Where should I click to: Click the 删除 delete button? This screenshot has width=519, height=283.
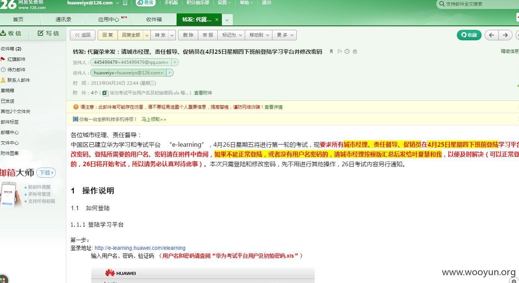pyautogui.click(x=188, y=35)
